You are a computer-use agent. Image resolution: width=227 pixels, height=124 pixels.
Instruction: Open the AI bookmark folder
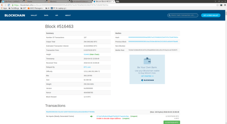[47, 8]
